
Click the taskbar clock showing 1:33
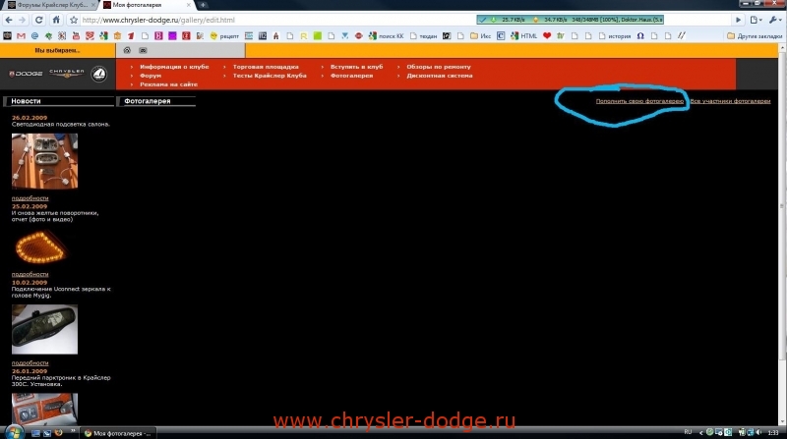773,432
